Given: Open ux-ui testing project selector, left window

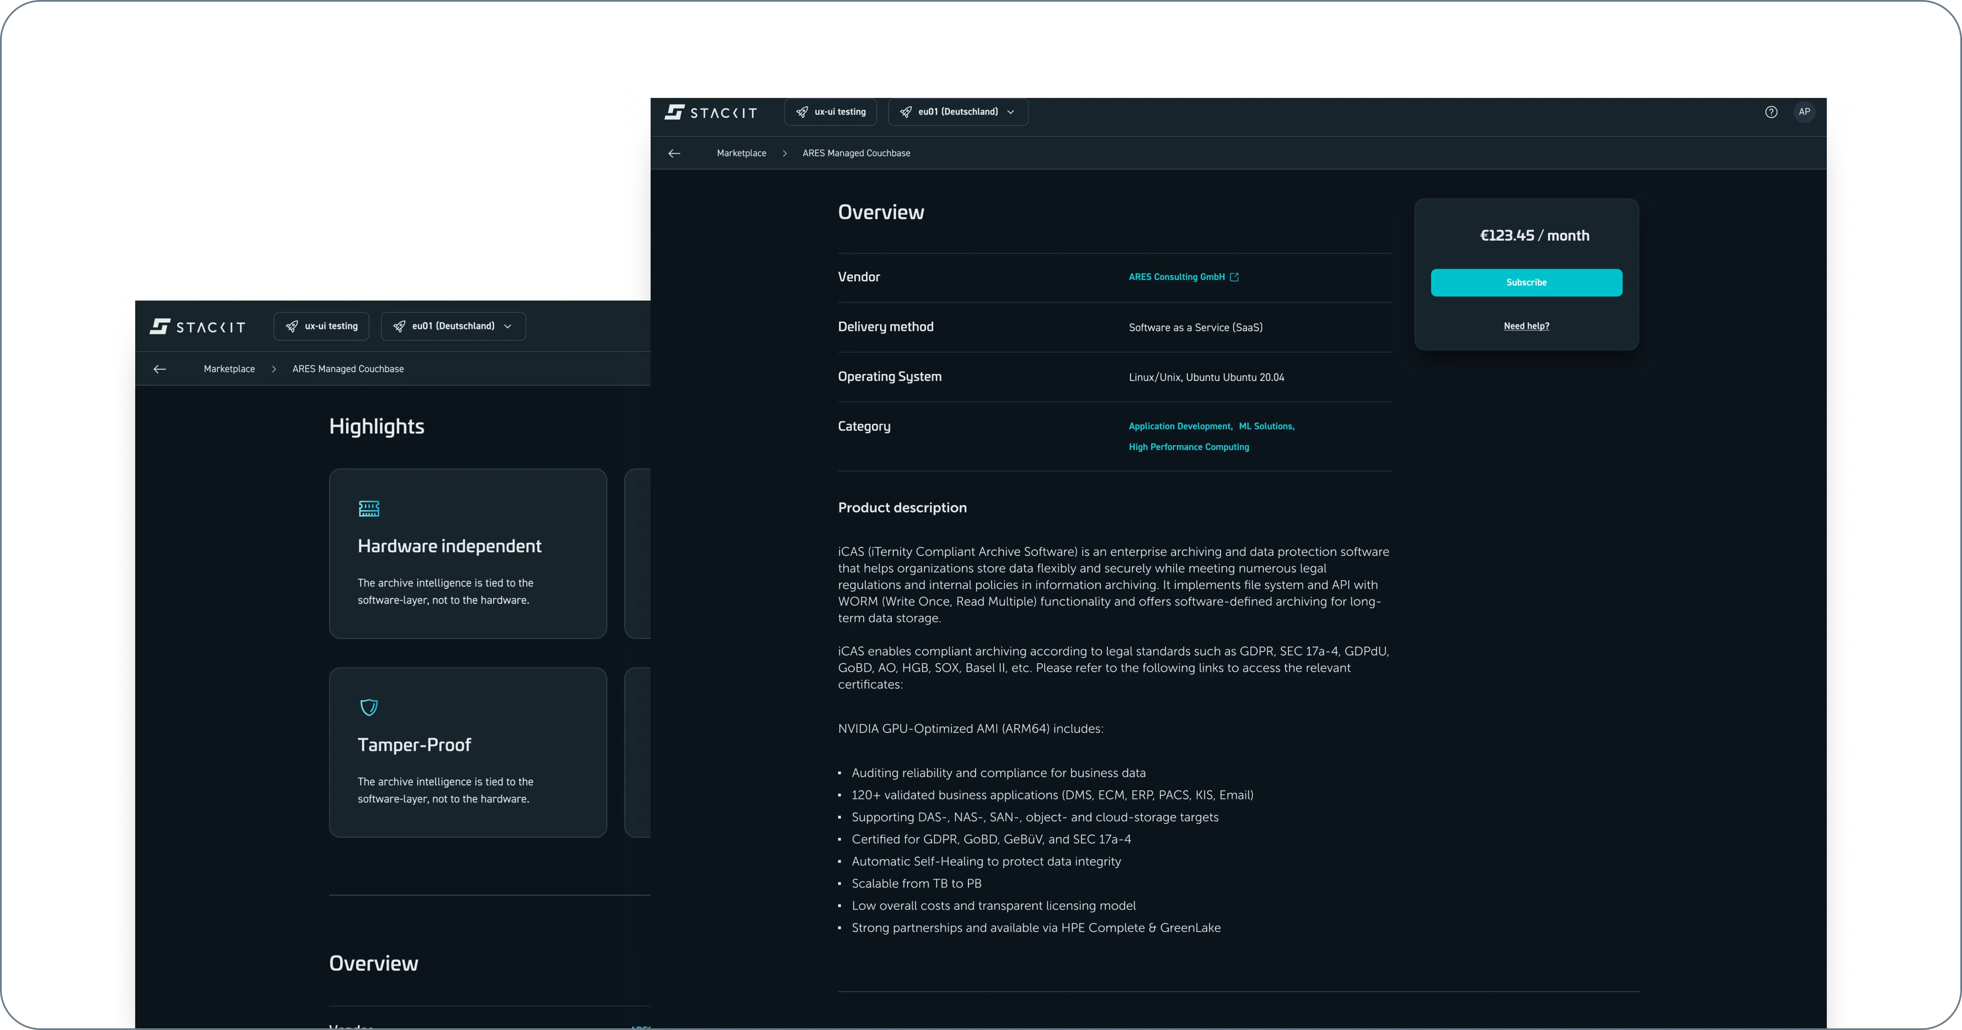Looking at the screenshot, I should 321,327.
